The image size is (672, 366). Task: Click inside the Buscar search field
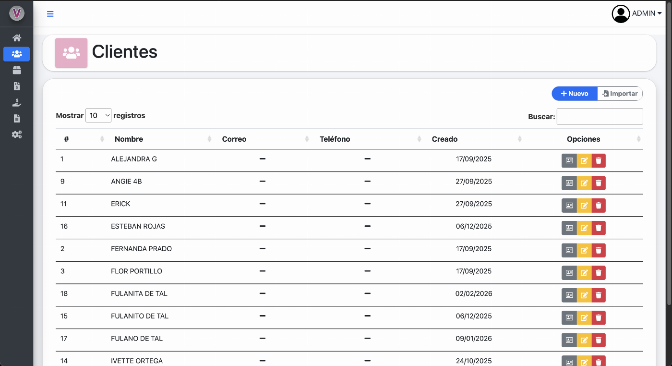(x=600, y=116)
